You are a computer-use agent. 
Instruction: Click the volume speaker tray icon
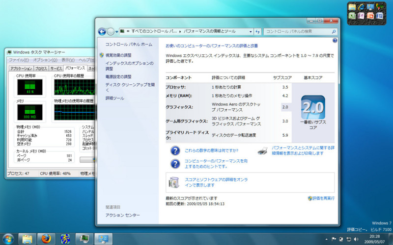click(356, 239)
